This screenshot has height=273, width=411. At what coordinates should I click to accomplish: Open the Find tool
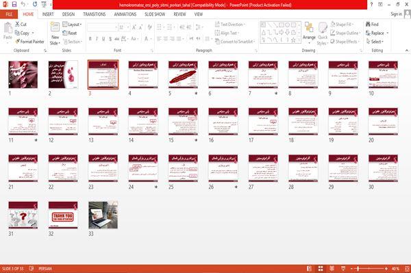(372, 25)
